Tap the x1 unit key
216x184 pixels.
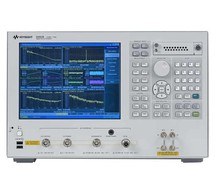point(197,88)
